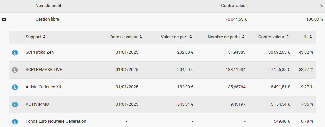Sort by Valeur de part arrows
325x127 pixels.
(x=191, y=37)
